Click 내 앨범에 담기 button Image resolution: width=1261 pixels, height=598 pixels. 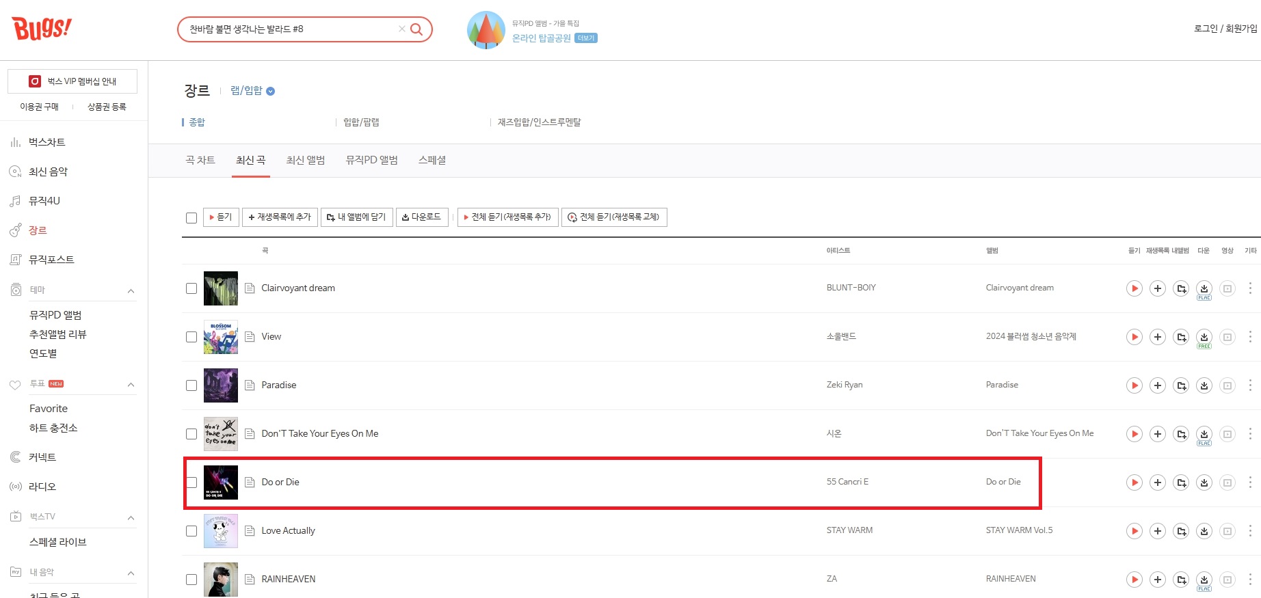pos(356,217)
